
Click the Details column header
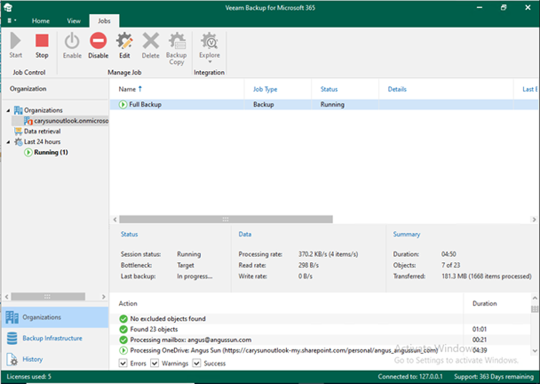tap(446, 89)
